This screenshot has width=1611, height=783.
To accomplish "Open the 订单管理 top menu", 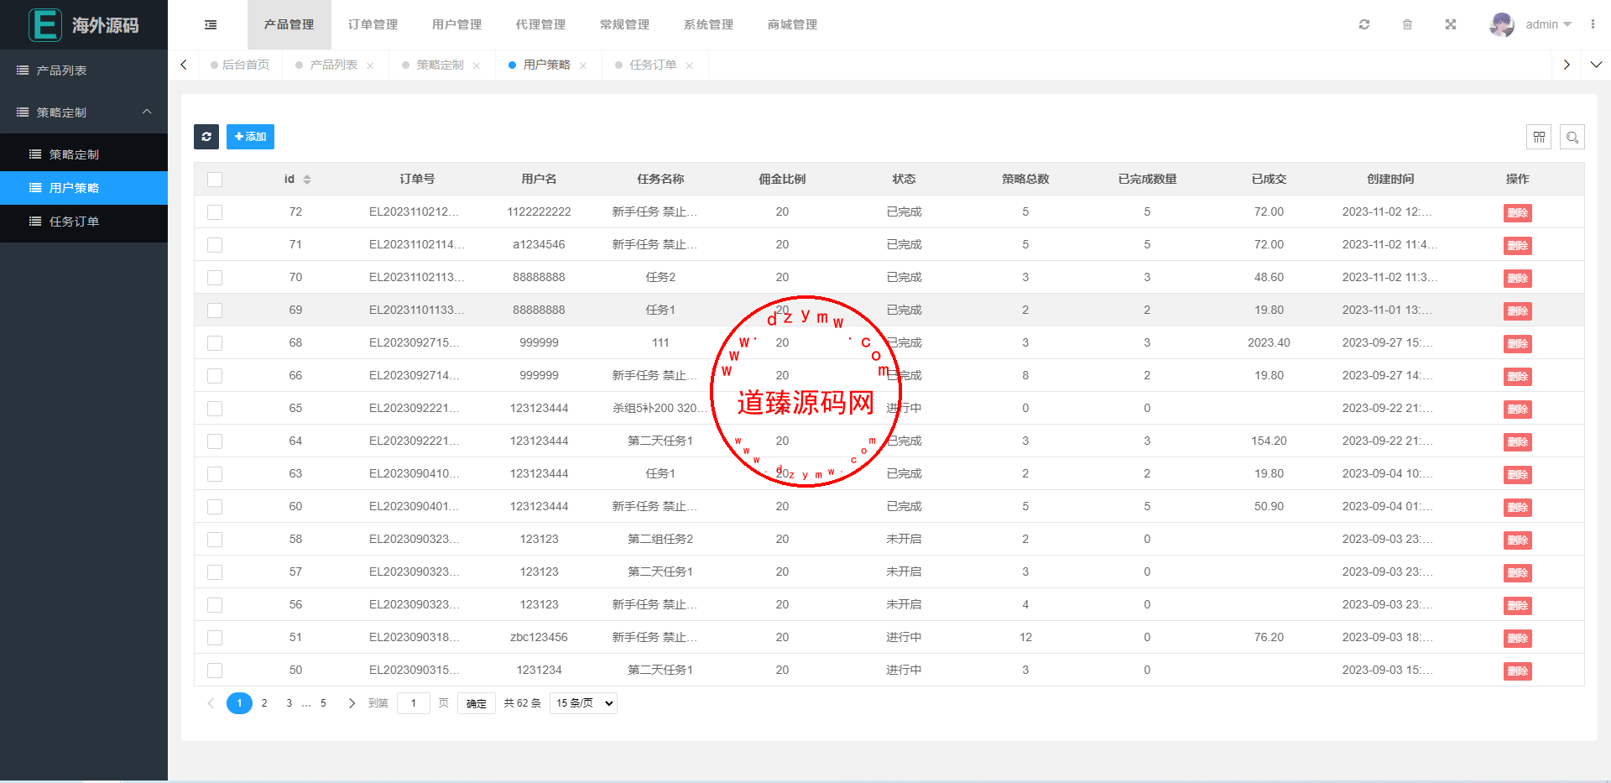I will [373, 24].
